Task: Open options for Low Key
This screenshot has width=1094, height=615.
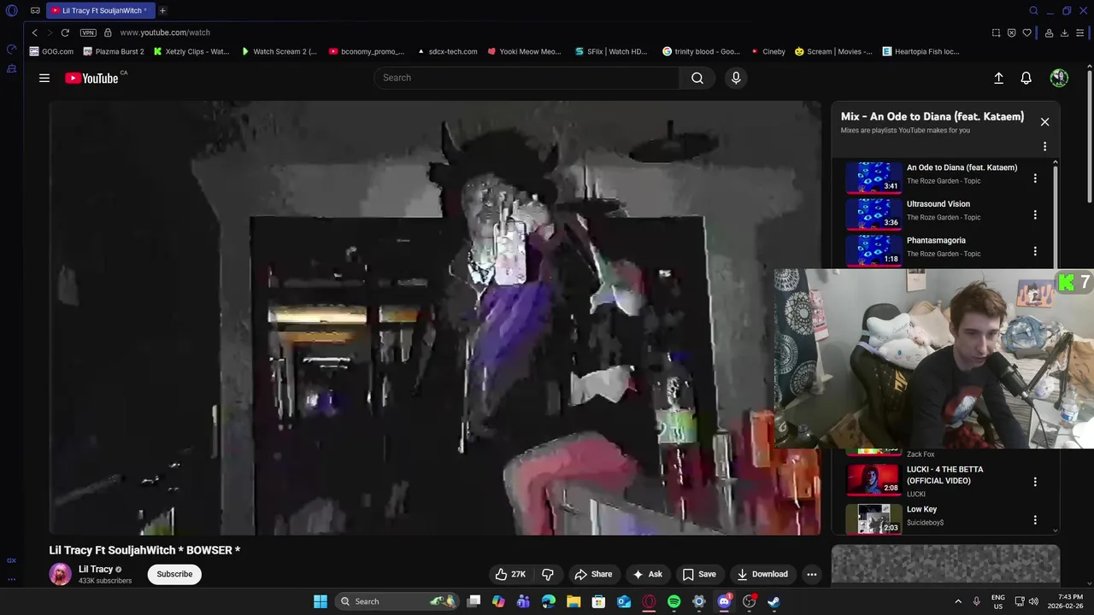Action: tap(1035, 520)
